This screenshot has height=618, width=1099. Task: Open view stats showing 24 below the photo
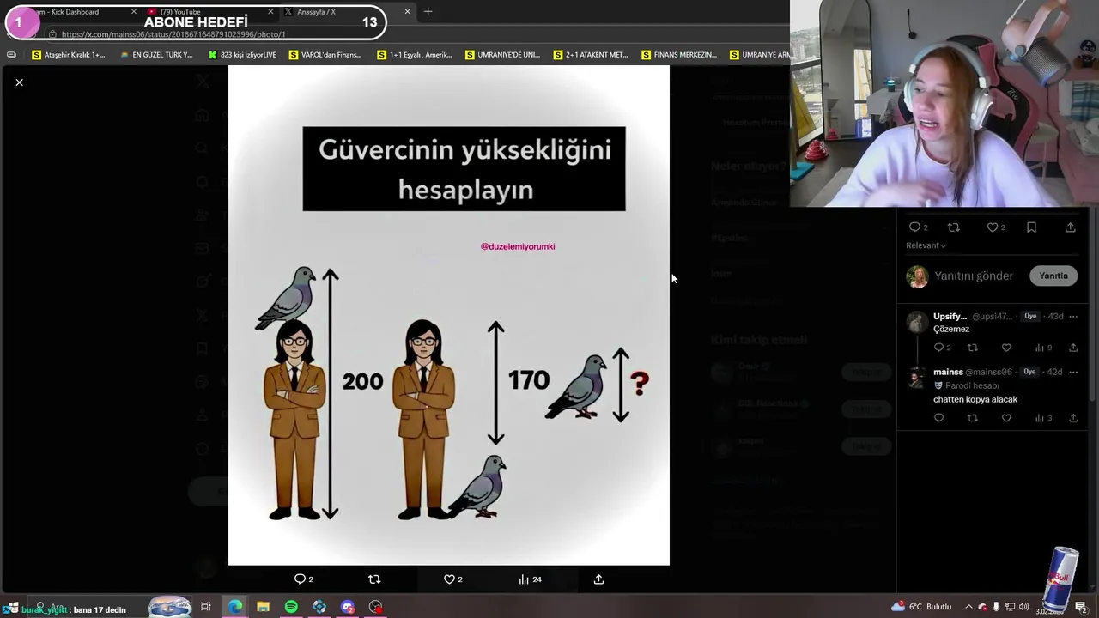coord(530,579)
